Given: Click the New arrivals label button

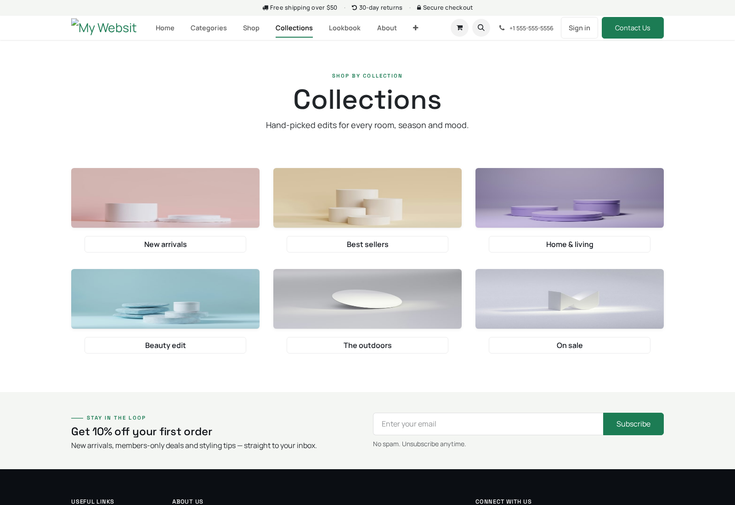Looking at the screenshot, I should click(x=165, y=244).
